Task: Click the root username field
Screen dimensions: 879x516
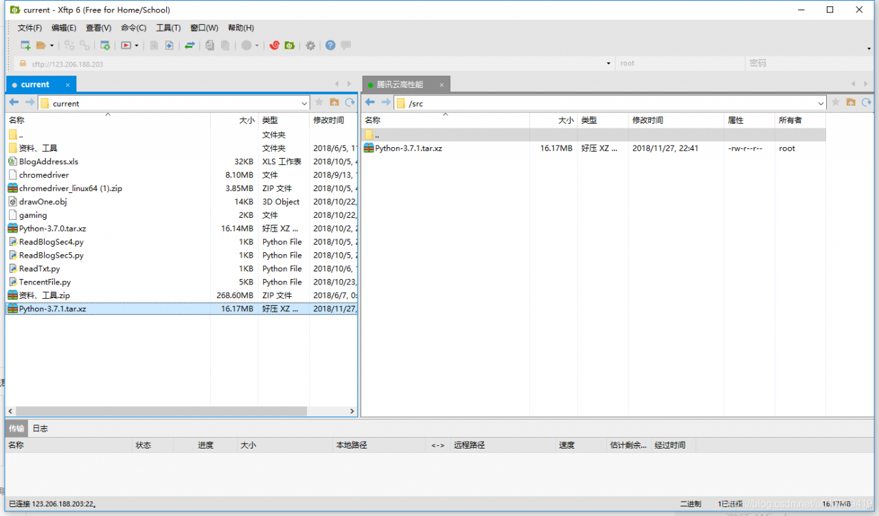Action: point(679,63)
